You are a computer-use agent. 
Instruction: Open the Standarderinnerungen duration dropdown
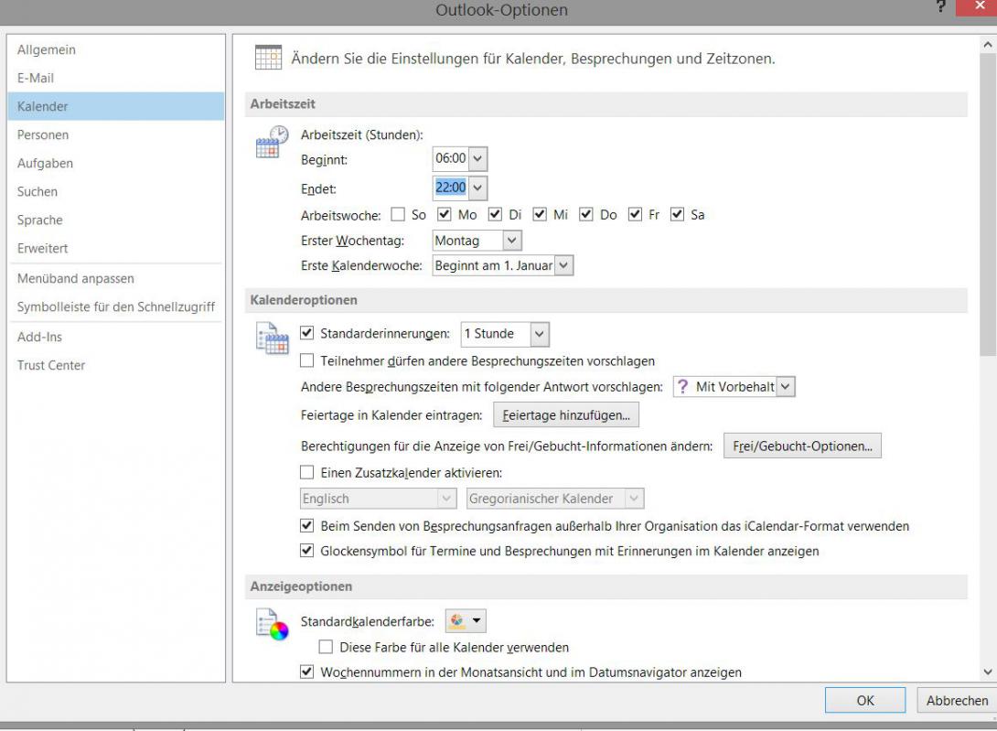tap(539, 334)
